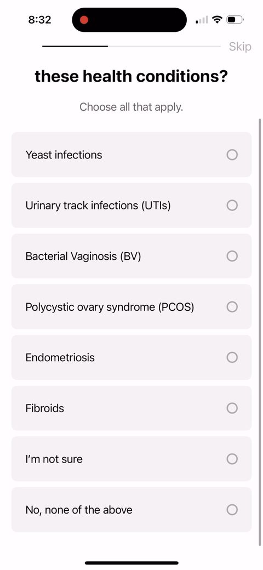Skip this health conditions question
The width and height of the screenshot is (263, 570).
coord(240,47)
